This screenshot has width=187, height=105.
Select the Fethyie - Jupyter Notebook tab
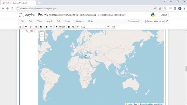click(18, 3)
